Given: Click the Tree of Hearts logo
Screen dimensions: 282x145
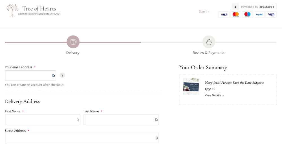Looking at the screenshot, I should click(34, 10).
